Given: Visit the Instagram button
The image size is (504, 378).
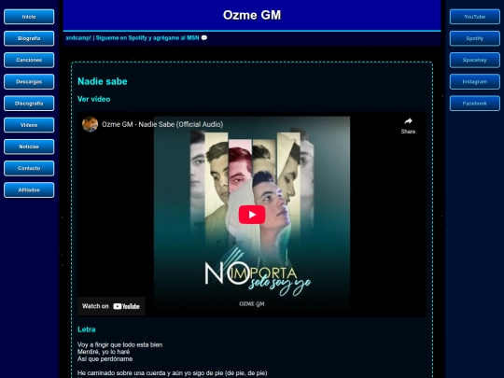Looking at the screenshot, I should pos(475,81).
